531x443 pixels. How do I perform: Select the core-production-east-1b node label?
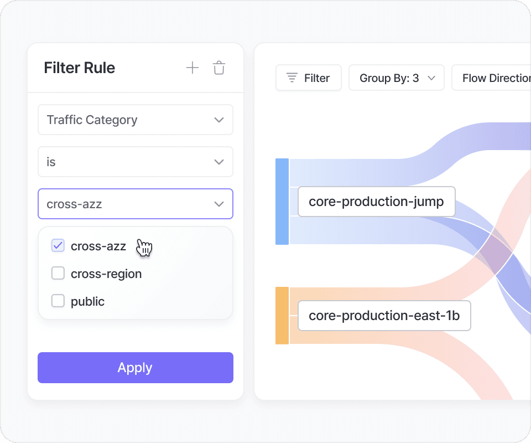[384, 316]
